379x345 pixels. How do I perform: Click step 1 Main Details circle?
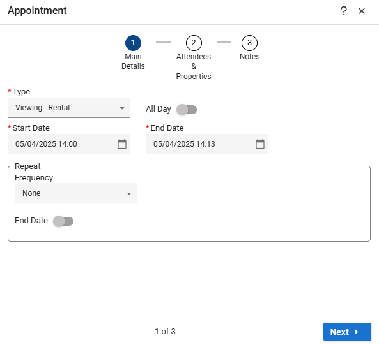tap(133, 43)
